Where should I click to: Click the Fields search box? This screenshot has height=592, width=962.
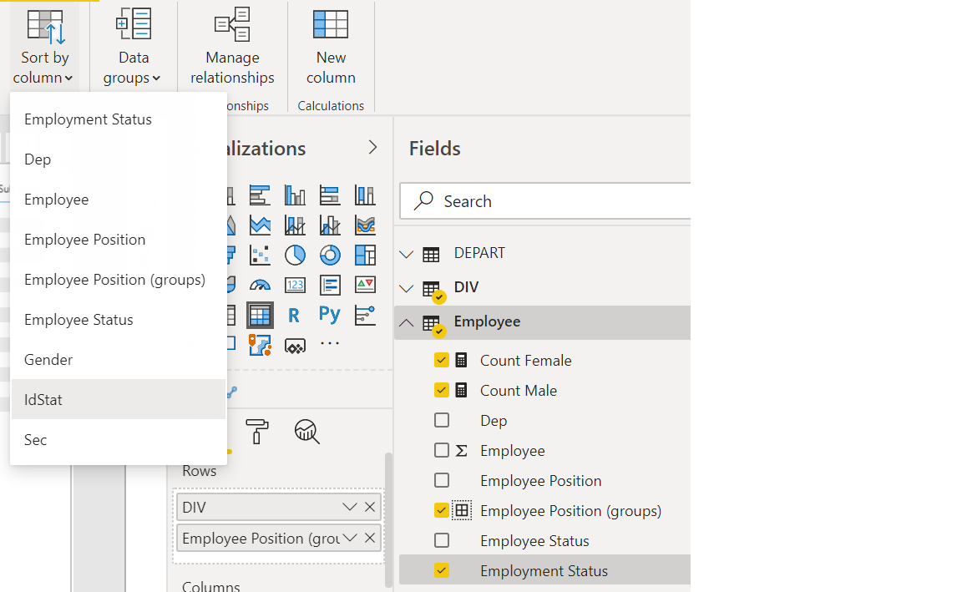click(546, 201)
